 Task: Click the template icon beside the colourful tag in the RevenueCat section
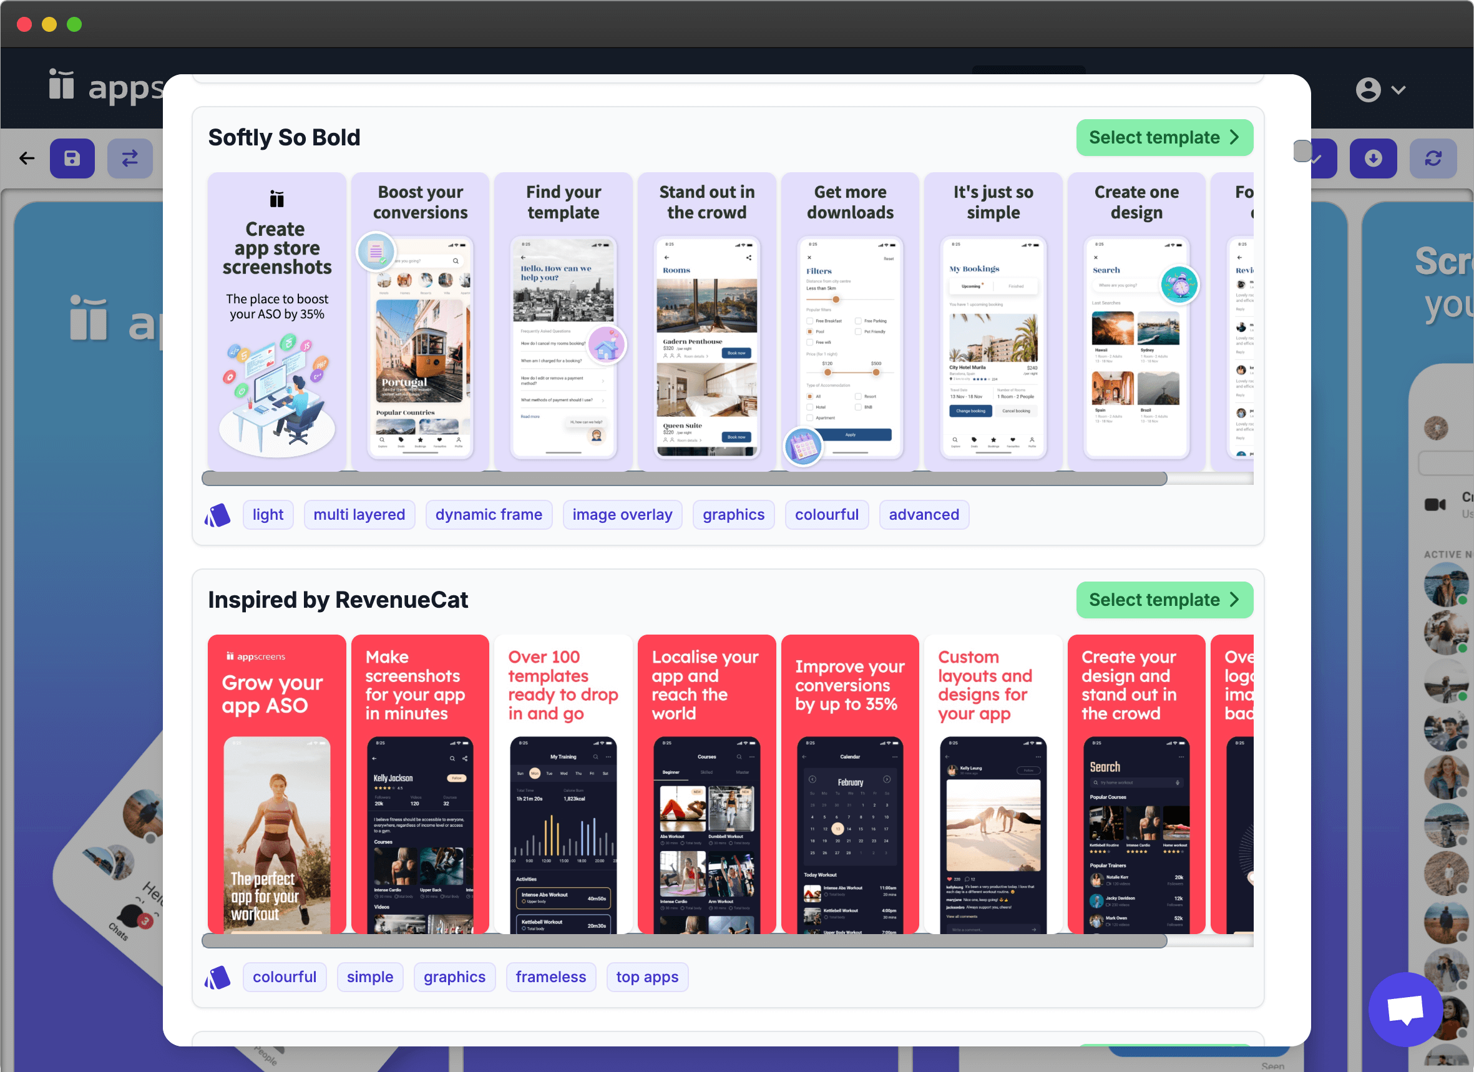coord(218,977)
